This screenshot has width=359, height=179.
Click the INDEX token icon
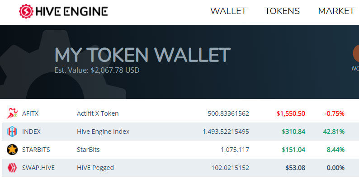click(x=12, y=132)
